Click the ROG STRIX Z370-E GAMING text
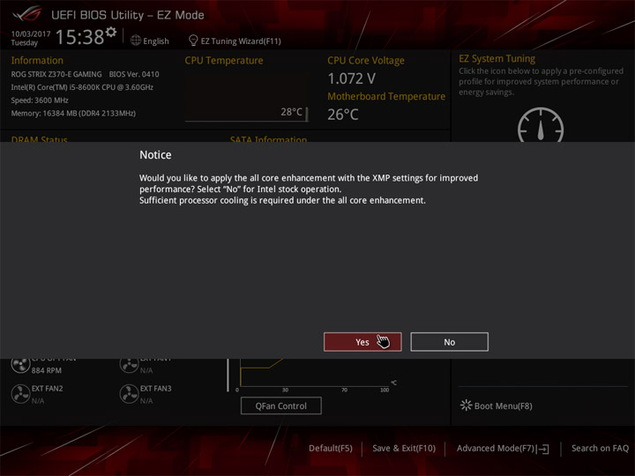This screenshot has height=476, width=635. [56, 74]
